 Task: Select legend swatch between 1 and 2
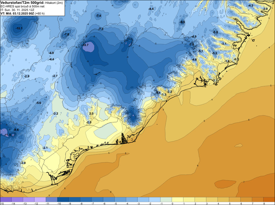pyautogui.click(x=189, y=200)
